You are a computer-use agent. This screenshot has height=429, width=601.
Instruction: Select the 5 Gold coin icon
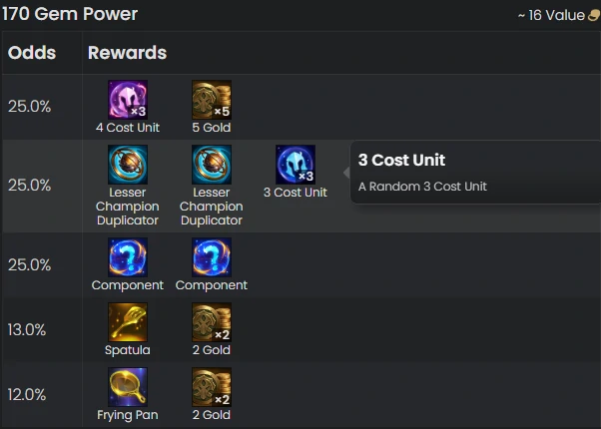pos(212,100)
